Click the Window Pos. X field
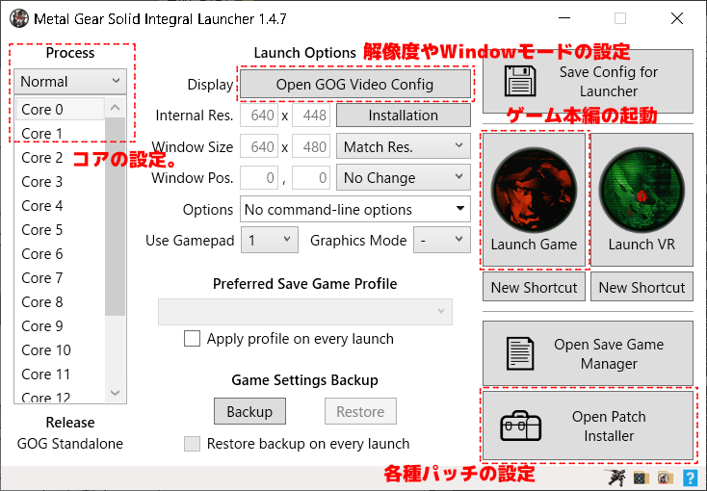This screenshot has width=707, height=491. click(x=259, y=178)
